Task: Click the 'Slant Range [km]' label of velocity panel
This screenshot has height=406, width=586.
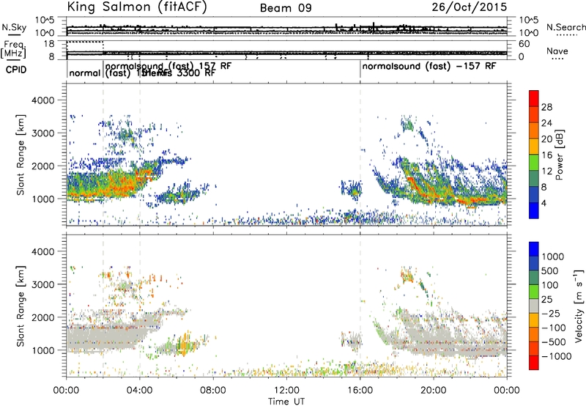Action: (x=21, y=306)
